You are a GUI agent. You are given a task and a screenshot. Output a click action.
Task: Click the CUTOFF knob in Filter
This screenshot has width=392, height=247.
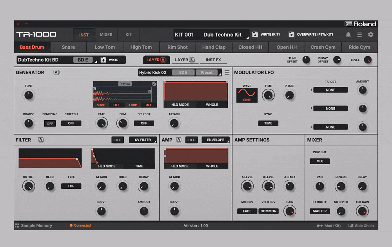29,186
